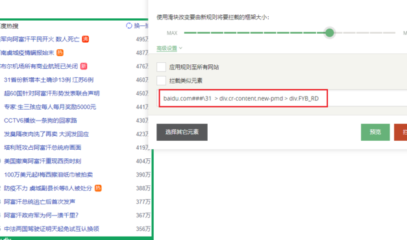The height and width of the screenshot is (240, 407).
Task: Click the 404万 count
Action: click(143, 161)
